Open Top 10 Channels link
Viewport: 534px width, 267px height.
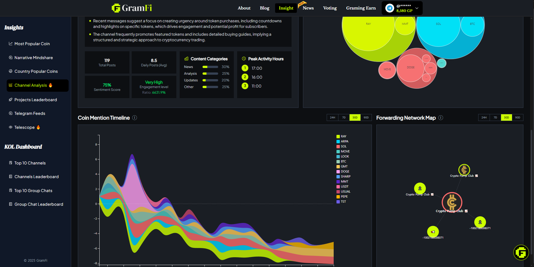point(30,163)
